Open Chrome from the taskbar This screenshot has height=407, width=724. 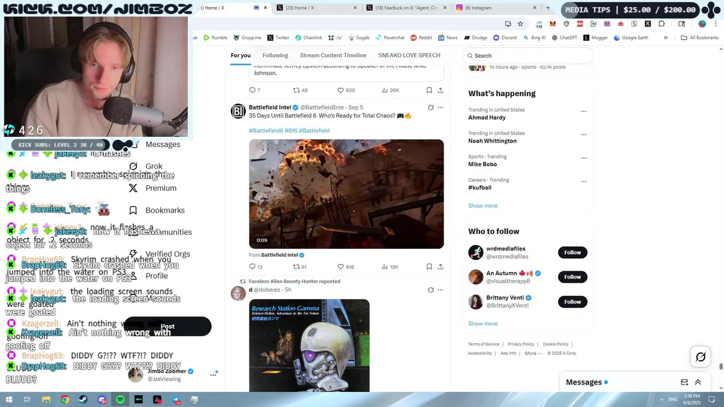click(65, 400)
